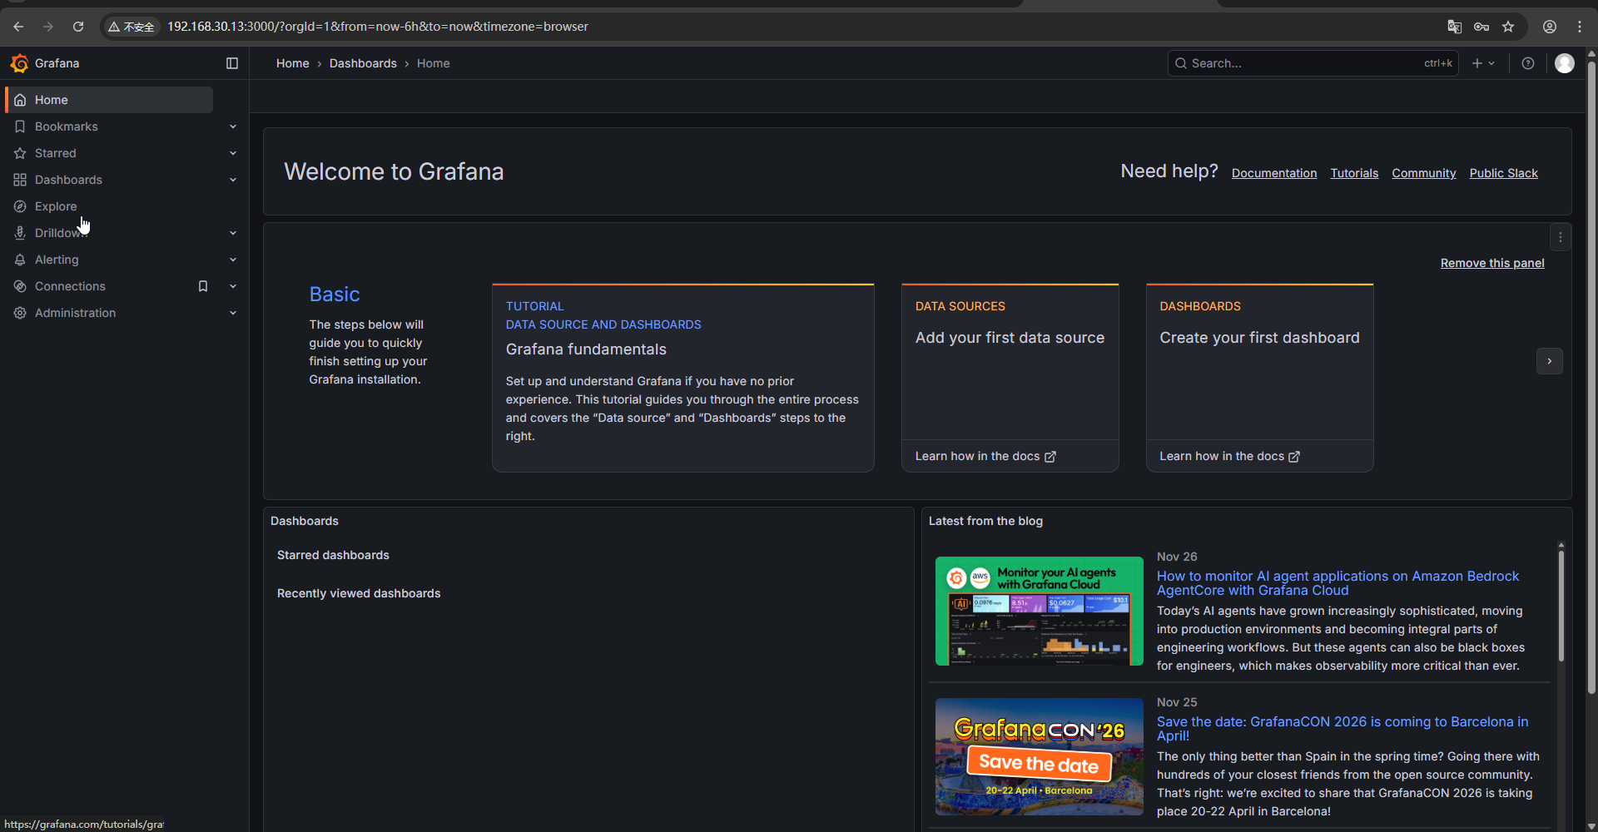Screen dimensions: 1598x832
Task: Open the user profile avatar
Action: point(1565,63)
